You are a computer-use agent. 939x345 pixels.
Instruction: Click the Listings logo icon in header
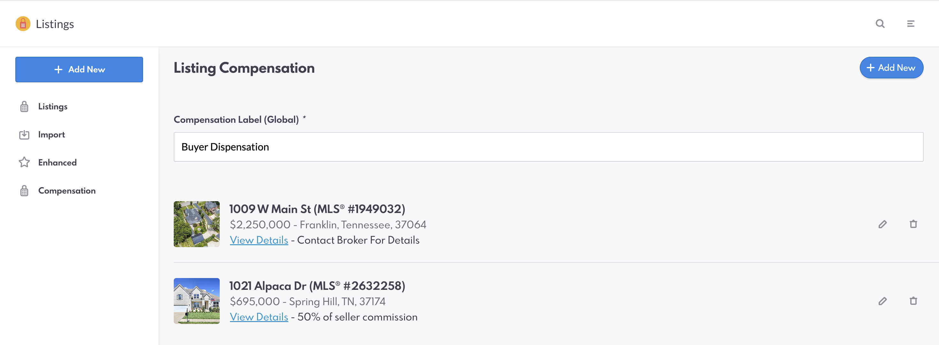pos(23,24)
